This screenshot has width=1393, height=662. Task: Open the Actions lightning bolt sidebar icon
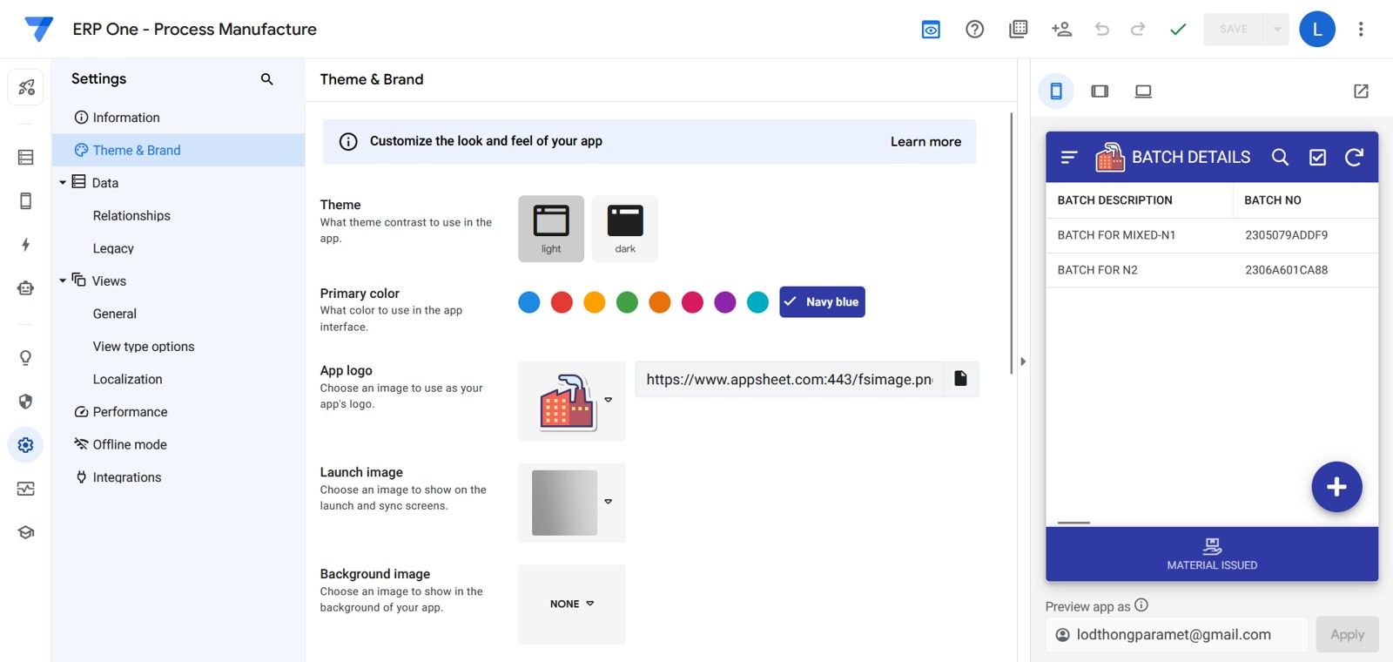click(x=26, y=245)
